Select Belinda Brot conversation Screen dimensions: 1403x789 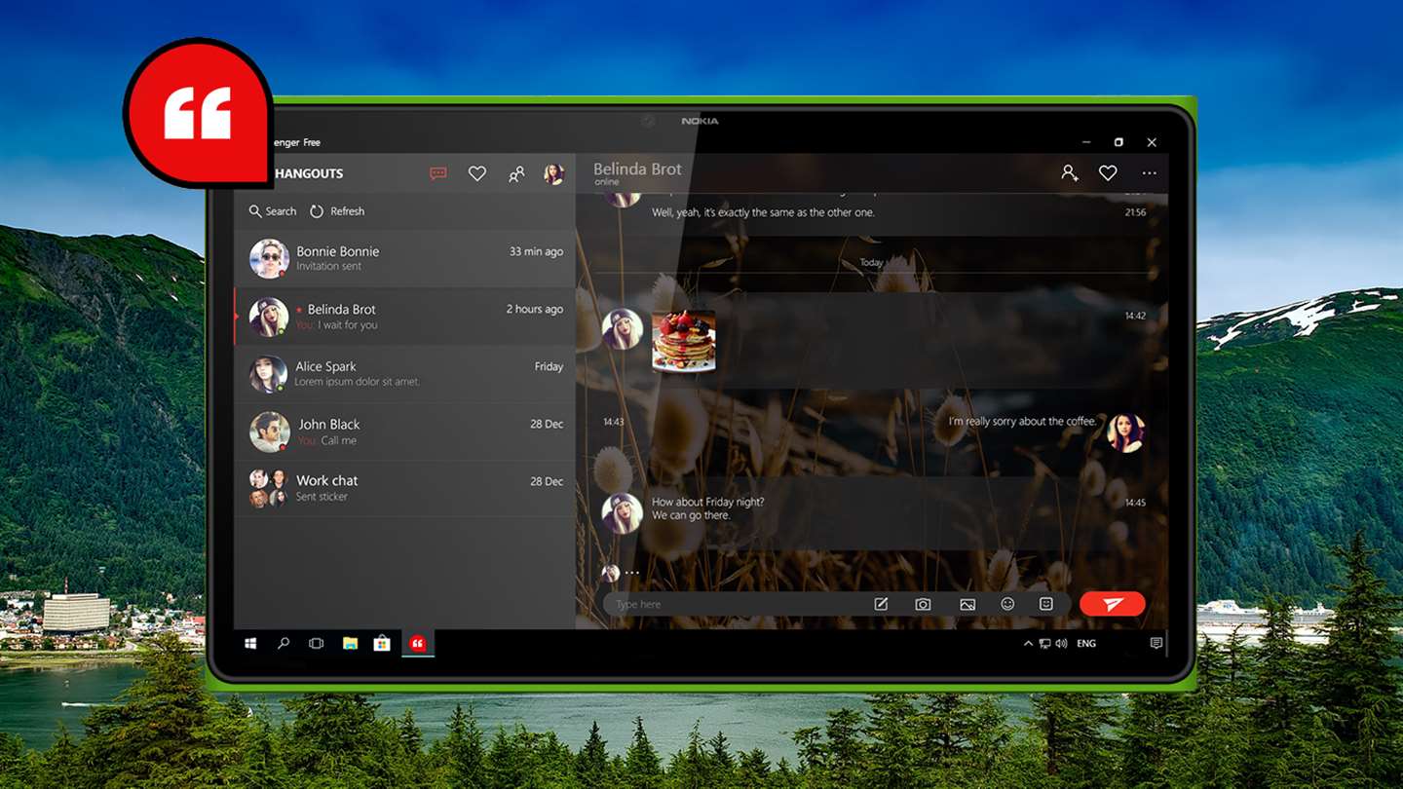[x=404, y=317]
